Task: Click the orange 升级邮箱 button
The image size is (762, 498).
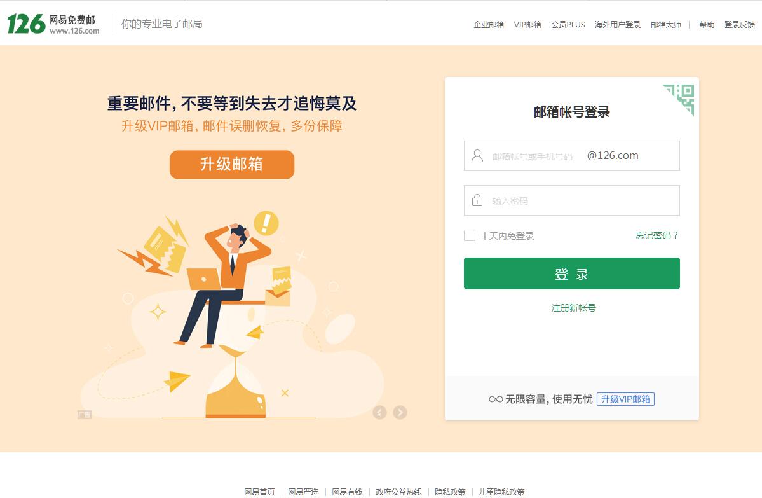Action: (232, 164)
